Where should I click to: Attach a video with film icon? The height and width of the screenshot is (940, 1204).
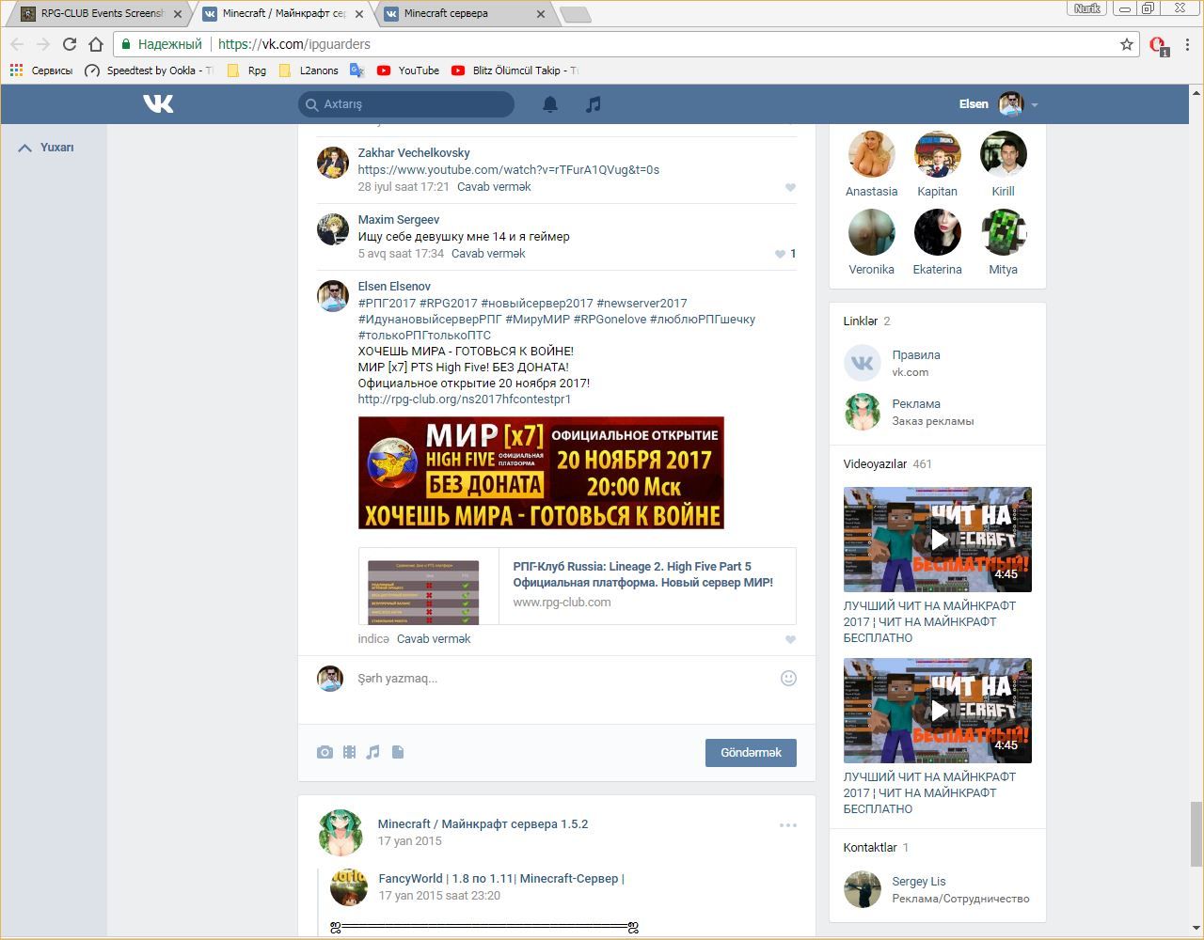(349, 752)
